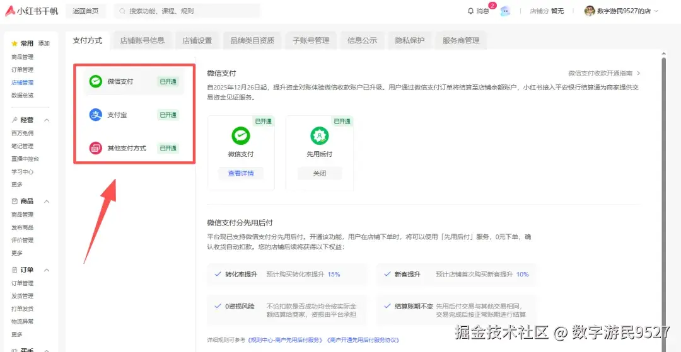Open 商品管理 under 常用

coord(22,57)
